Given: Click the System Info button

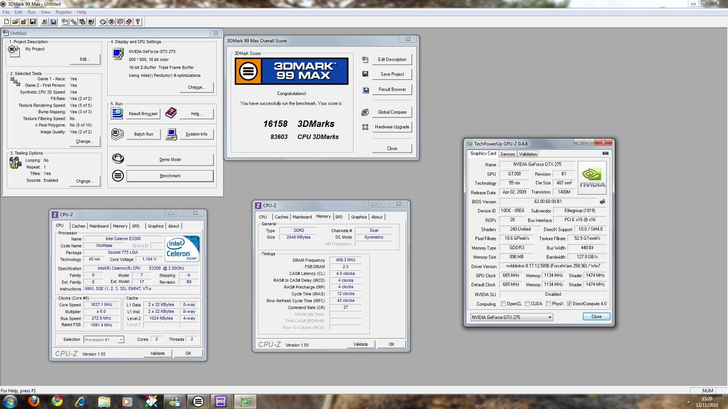Looking at the screenshot, I should (197, 134).
